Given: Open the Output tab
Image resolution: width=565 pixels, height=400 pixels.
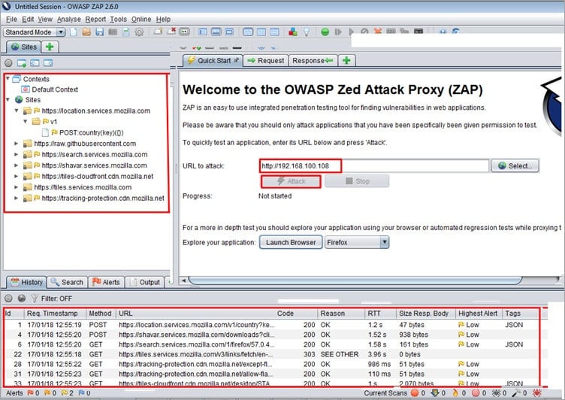Looking at the screenshot, I should click(145, 282).
